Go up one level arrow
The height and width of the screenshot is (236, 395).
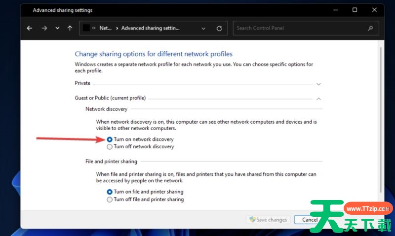tap(70, 28)
